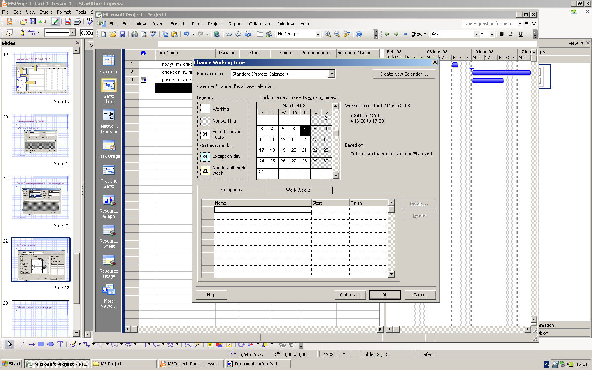This screenshot has width=592, height=370.
Task: Open the undo history dropdown arrow
Action: point(193,34)
